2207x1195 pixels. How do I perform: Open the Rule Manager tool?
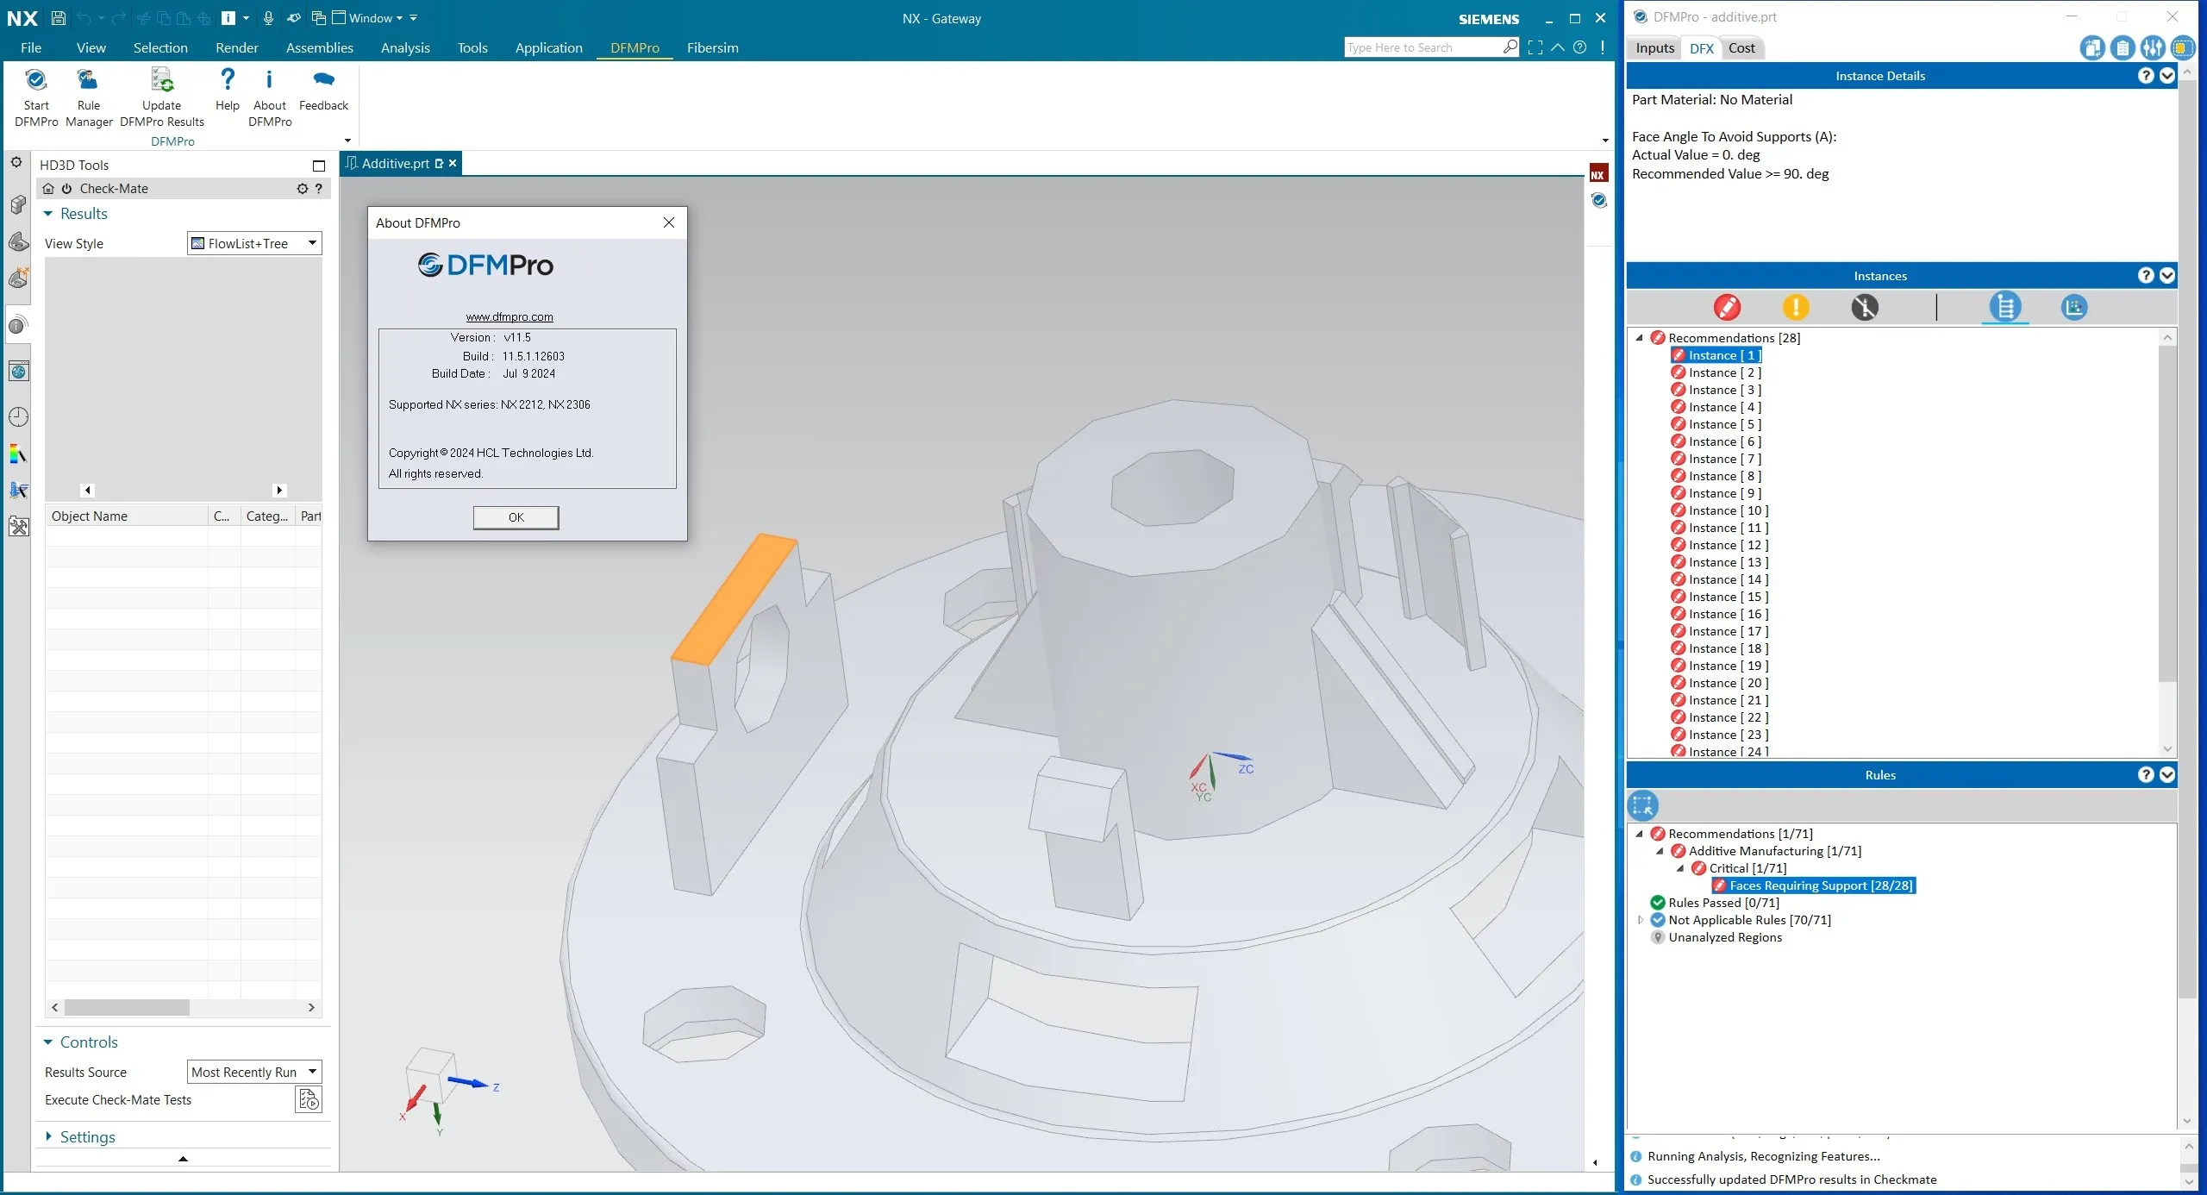pyautogui.click(x=88, y=82)
